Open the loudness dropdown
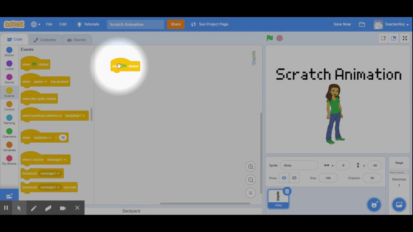 (43, 138)
